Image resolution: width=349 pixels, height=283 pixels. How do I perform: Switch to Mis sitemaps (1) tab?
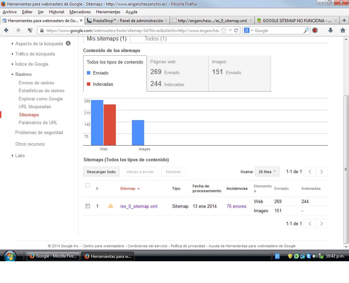coord(107,39)
